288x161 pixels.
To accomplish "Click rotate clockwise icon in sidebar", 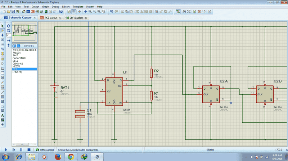I will point(8,26).
